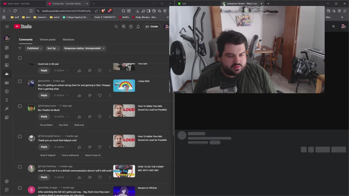Heart the comment by @FishyTheWishy
Screen dimensions: 349x196
pos(100,177)
